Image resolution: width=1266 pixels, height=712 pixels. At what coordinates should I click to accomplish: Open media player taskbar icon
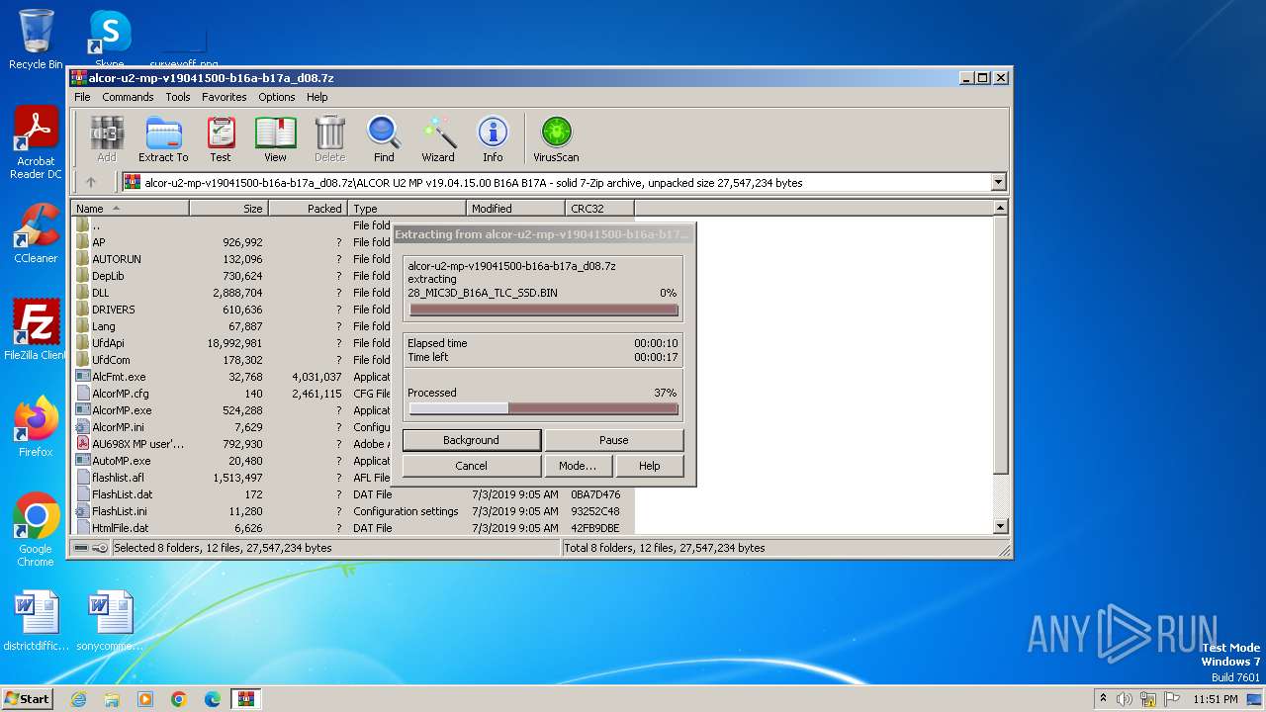[x=145, y=699]
